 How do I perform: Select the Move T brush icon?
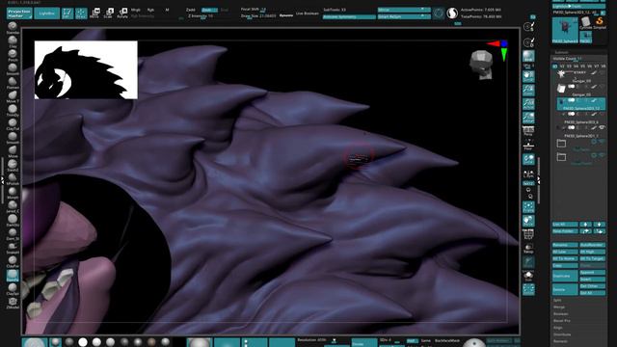tap(13, 96)
